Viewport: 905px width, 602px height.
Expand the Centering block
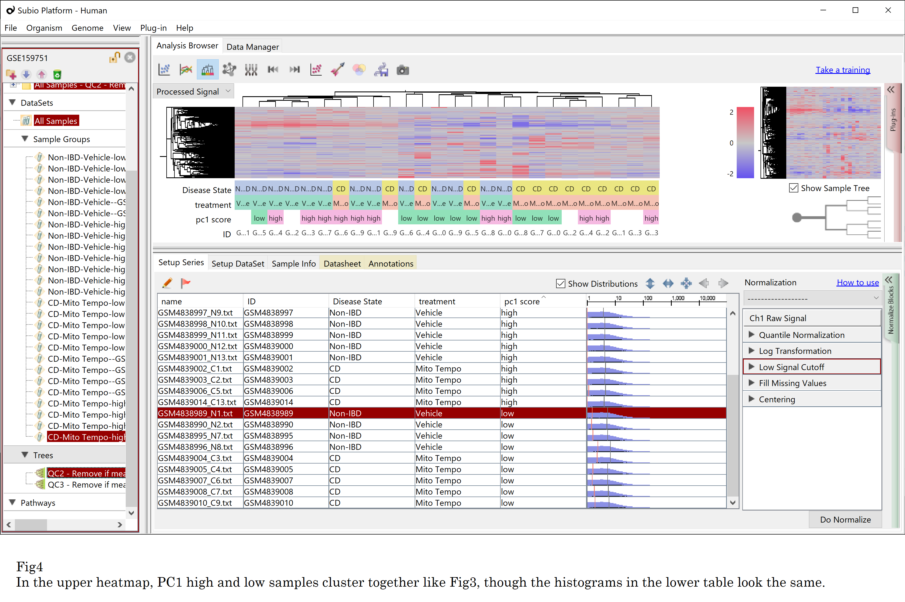pyautogui.click(x=752, y=399)
